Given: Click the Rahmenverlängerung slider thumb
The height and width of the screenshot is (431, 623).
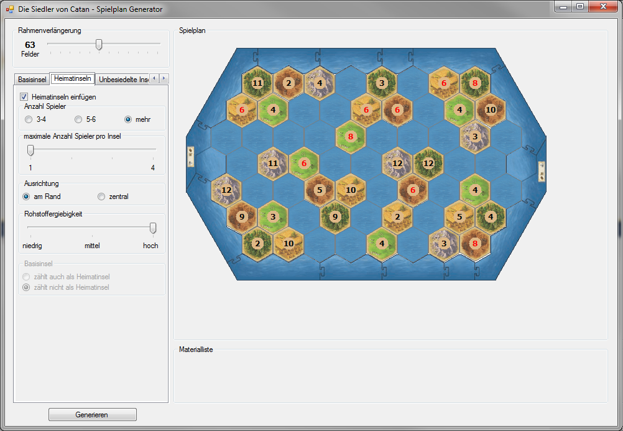Looking at the screenshot, I should [99, 45].
